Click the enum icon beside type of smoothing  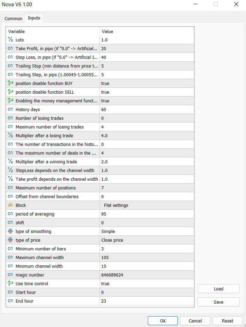pos(10,232)
